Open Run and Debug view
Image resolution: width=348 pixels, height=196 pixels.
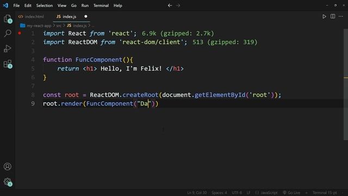tap(7, 48)
